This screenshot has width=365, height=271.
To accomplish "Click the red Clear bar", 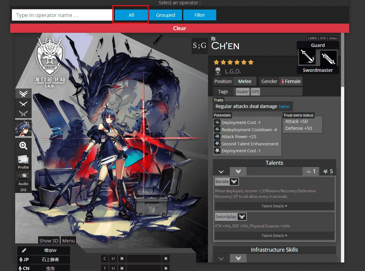I will [x=179, y=28].
